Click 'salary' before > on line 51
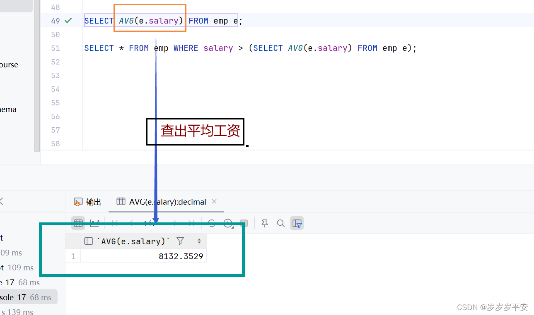This screenshot has height=315, width=534. point(218,48)
